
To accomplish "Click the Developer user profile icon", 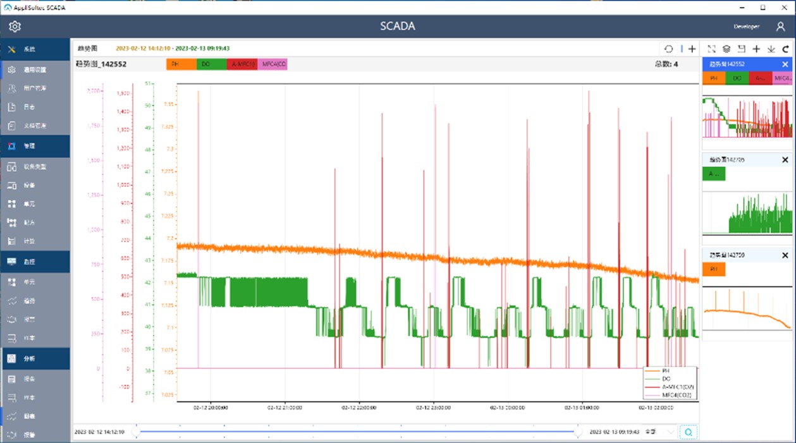I will (780, 27).
